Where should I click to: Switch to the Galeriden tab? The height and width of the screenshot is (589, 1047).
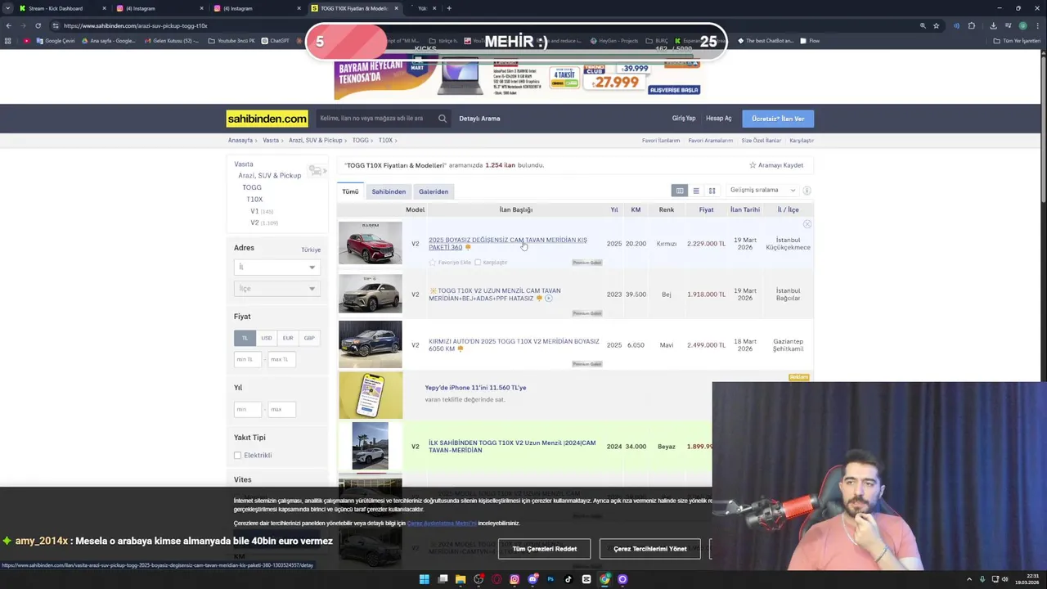tap(434, 191)
